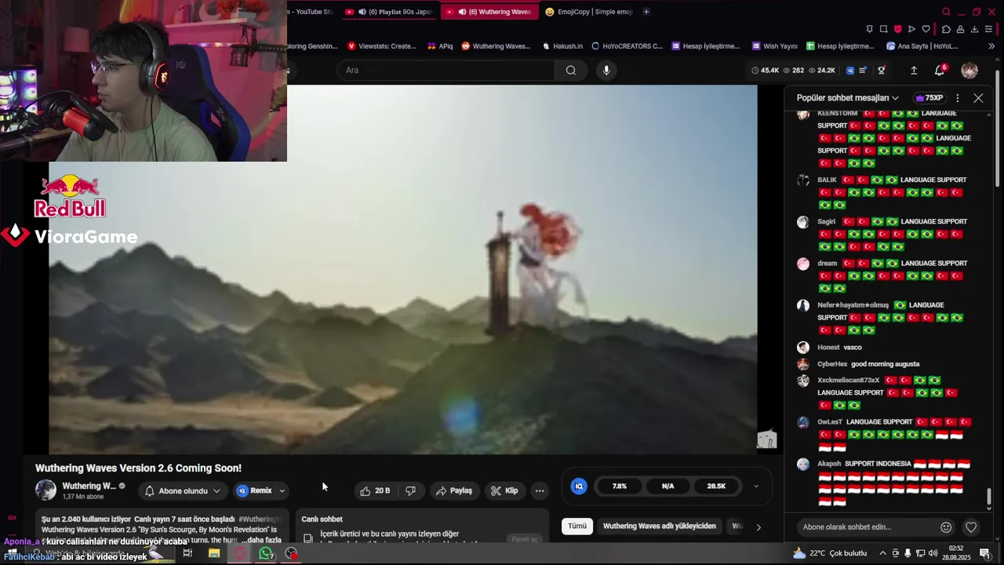1004x565 pixels.
Task: Send a heart reaction in chat
Action: click(x=971, y=527)
